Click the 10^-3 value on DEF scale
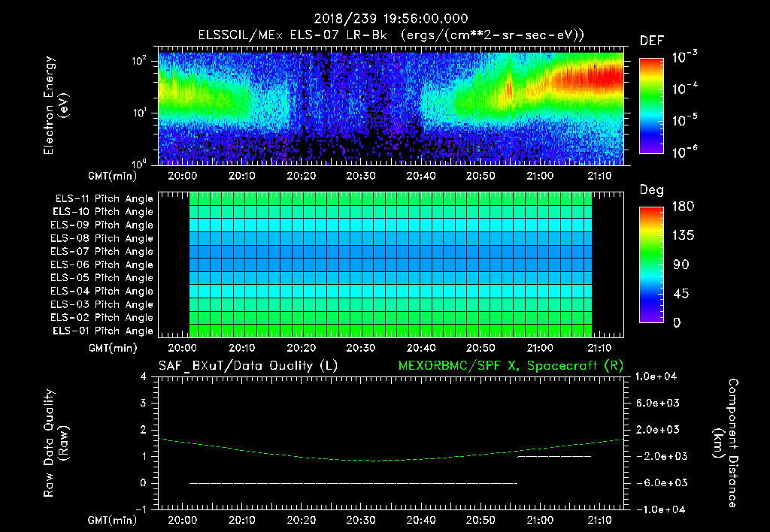This screenshot has height=532, width=770. click(685, 57)
